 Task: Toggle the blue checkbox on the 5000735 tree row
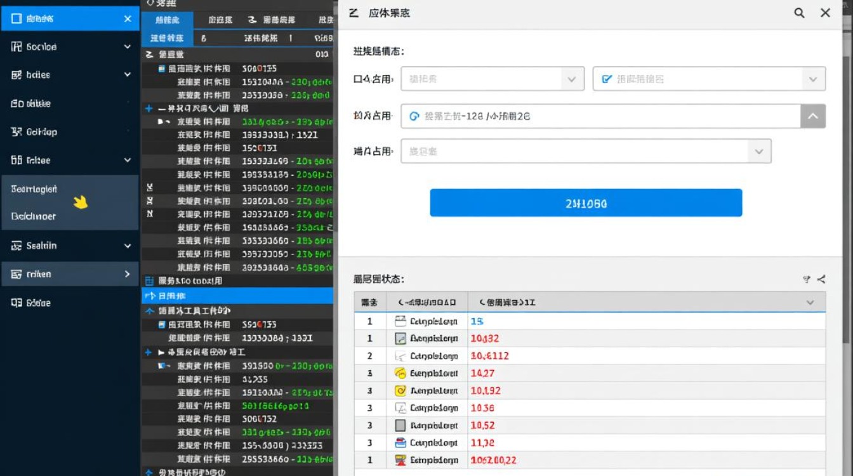tap(162, 69)
